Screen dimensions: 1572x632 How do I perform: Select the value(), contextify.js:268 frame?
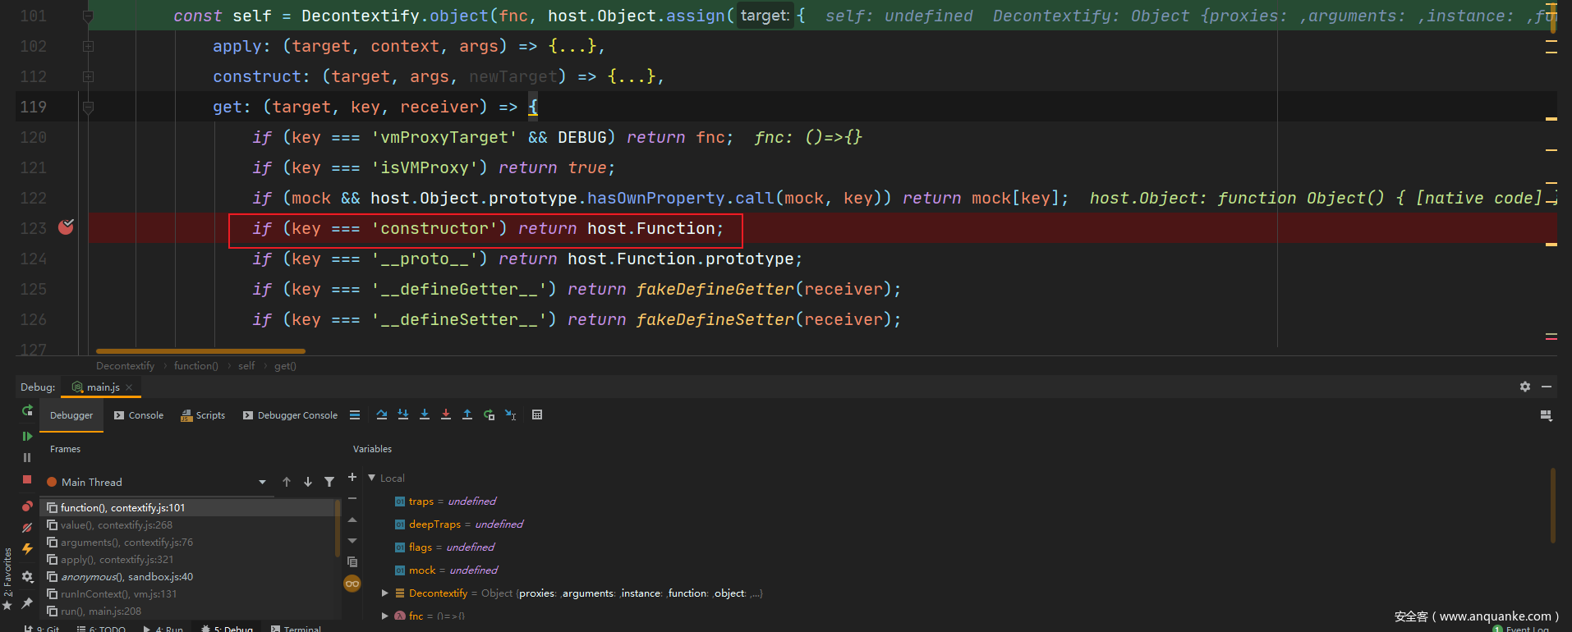pos(116,525)
